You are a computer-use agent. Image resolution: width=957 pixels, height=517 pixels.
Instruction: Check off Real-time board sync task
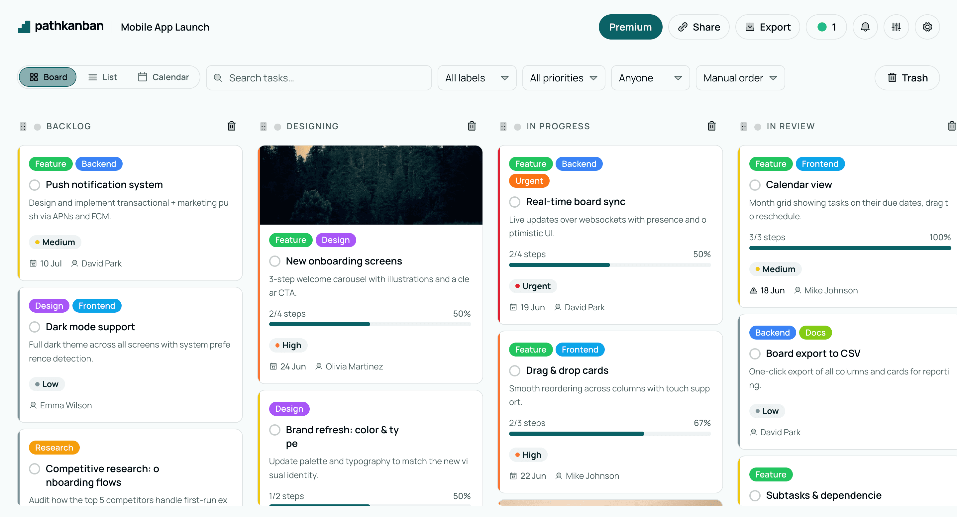coord(514,202)
